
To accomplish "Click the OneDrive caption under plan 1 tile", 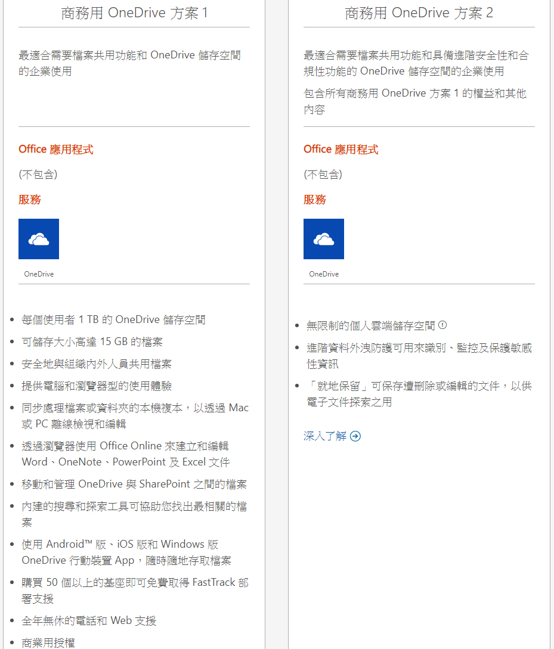I will pyautogui.click(x=39, y=274).
